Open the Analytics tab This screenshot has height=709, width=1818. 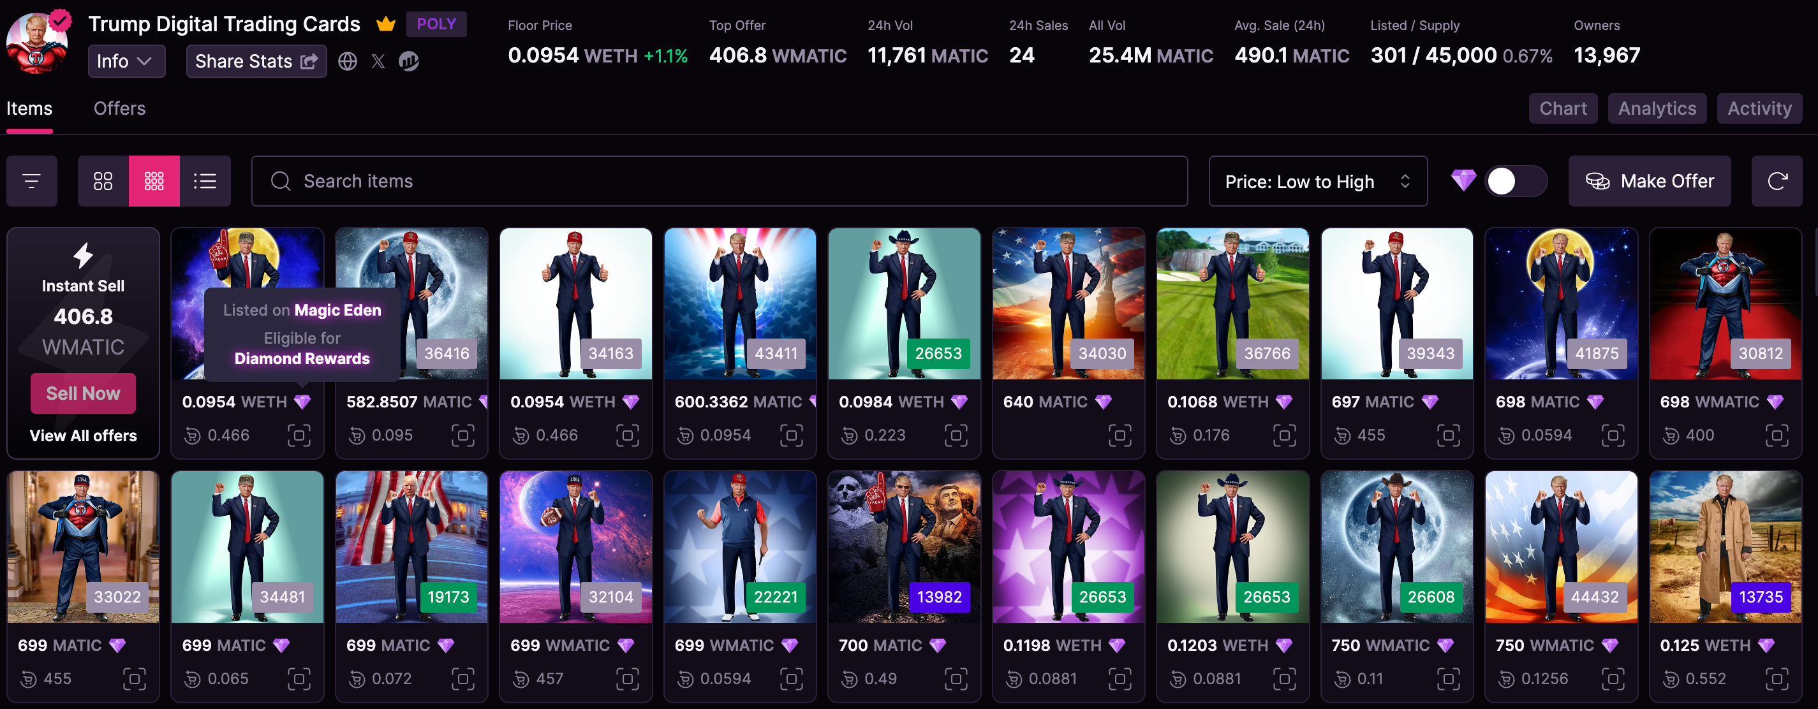click(x=1657, y=108)
